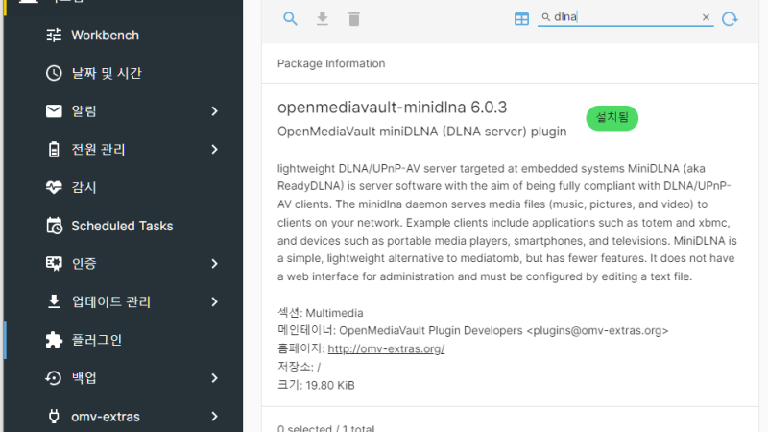Screen dimensions: 768x432
Task: Click the calendar-clock icon for Scheduled Tasks
Action: (x=54, y=226)
